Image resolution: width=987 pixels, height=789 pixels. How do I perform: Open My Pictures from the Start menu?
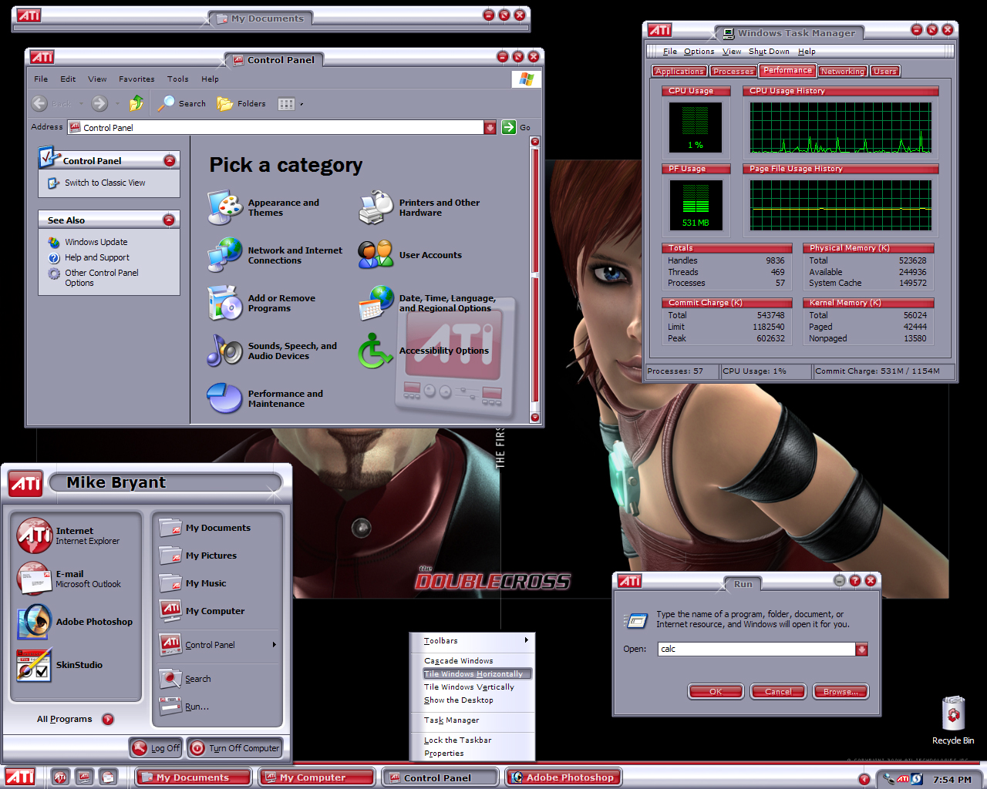point(217,556)
